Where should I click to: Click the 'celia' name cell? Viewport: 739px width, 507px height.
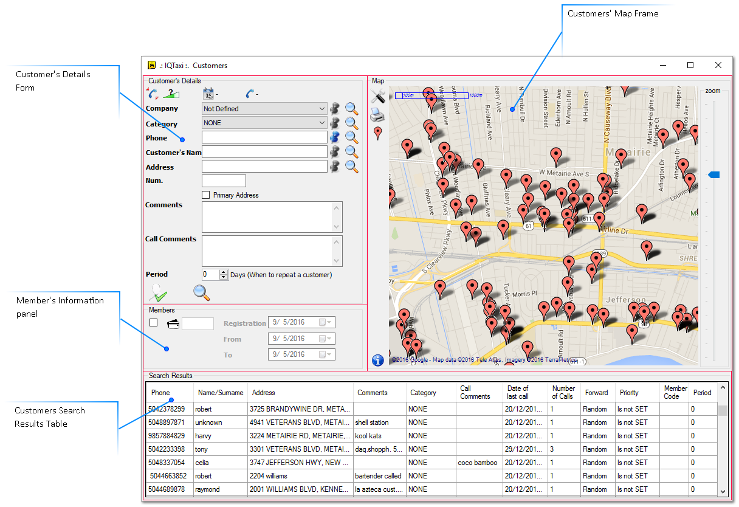pos(221,463)
